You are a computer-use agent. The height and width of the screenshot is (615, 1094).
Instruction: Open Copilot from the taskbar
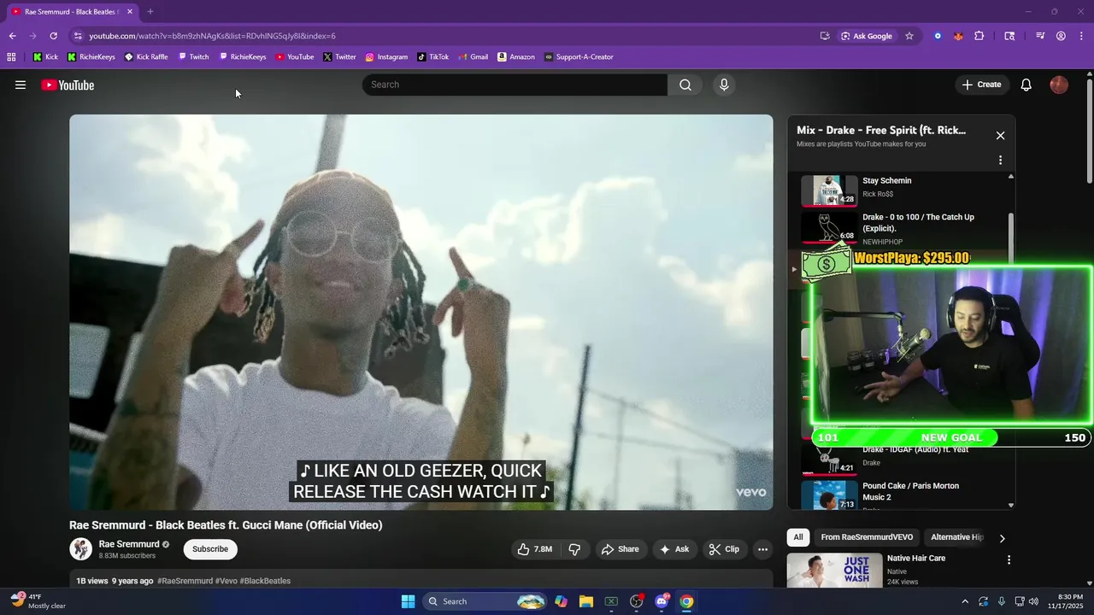[561, 601]
